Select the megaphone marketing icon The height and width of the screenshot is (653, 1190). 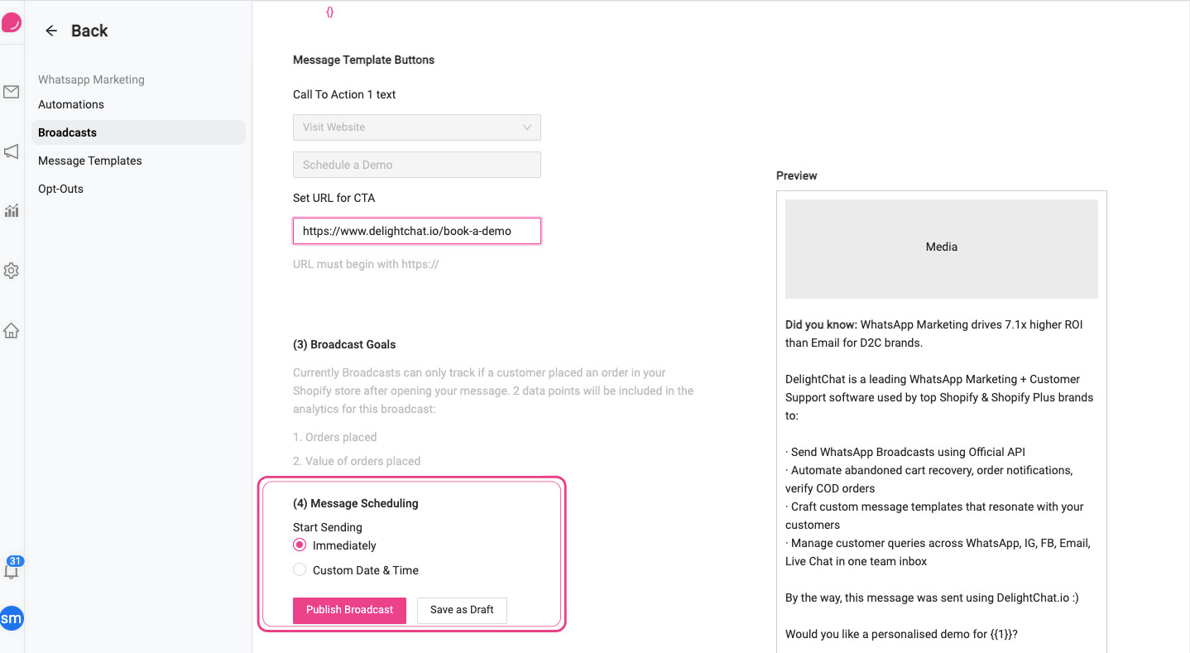pos(12,151)
